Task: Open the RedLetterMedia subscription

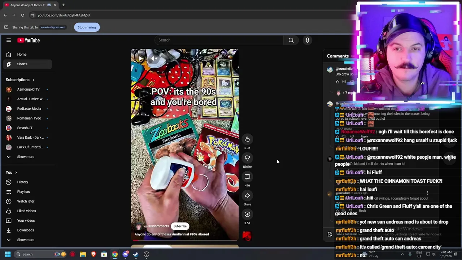Action: (x=27, y=109)
